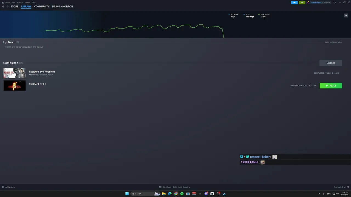Screen dimensions: 351x197
Task: Click the Friends & Chat icon
Action: 347,187
